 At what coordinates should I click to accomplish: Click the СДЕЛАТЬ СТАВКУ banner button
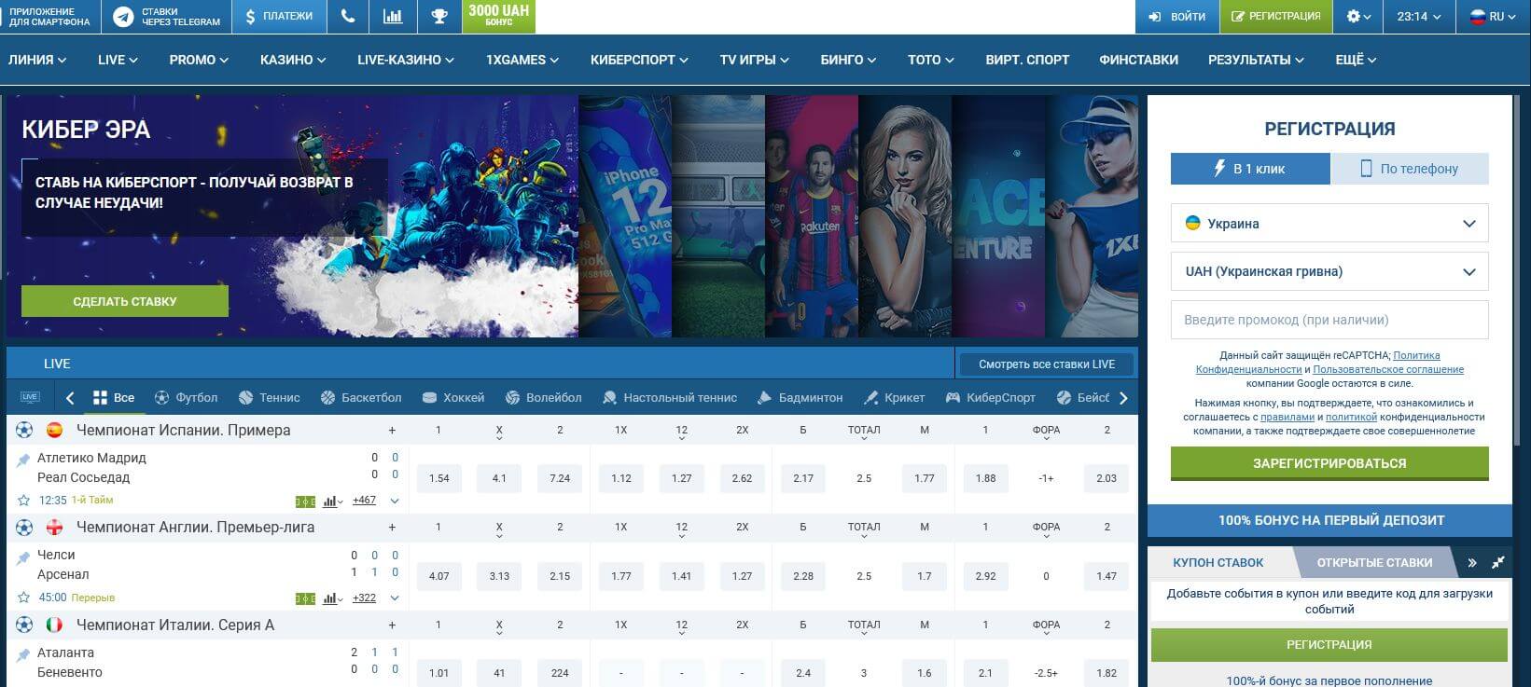click(x=125, y=301)
